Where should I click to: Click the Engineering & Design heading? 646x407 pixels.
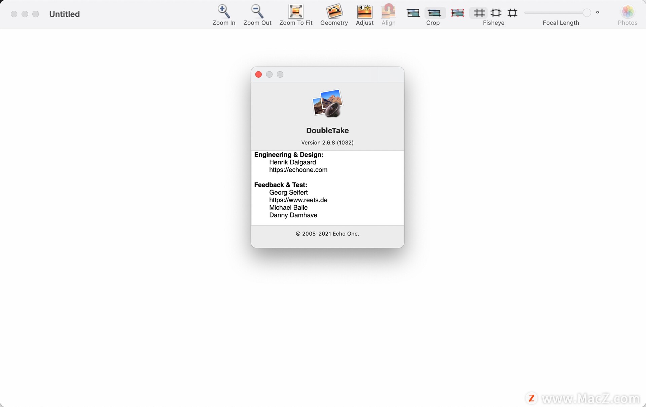tap(289, 155)
